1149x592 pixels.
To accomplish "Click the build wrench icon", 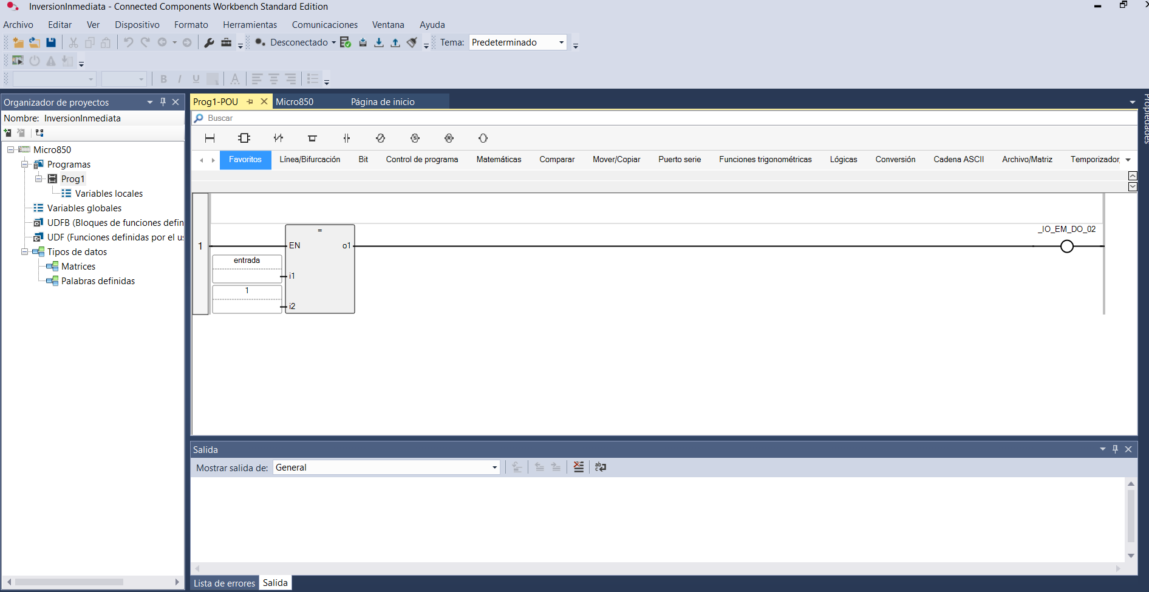I will tap(209, 43).
